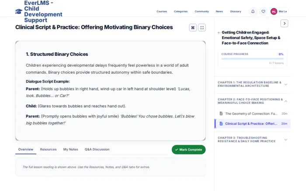Go to the Glossary page

click(236, 11)
